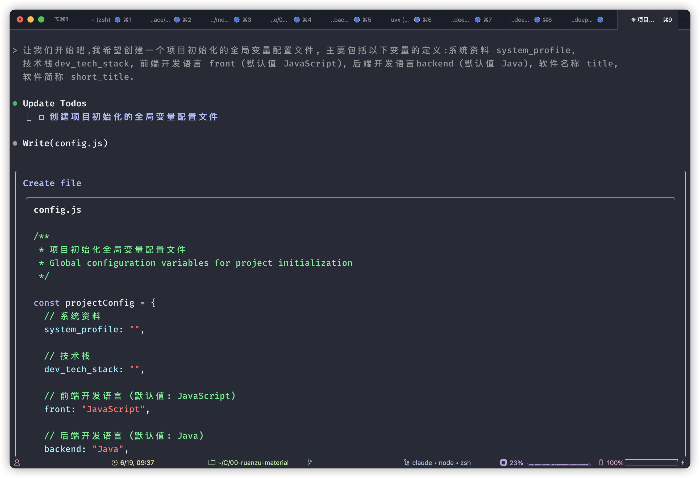Click the Update Todos section header
The image size is (700, 478).
pyautogui.click(x=55, y=103)
